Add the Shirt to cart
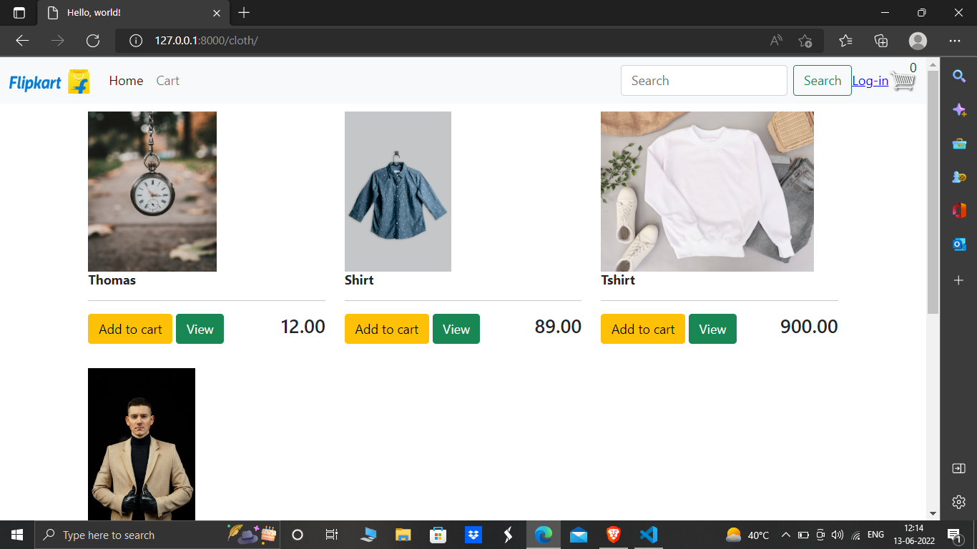This screenshot has width=977, height=549. pos(386,329)
